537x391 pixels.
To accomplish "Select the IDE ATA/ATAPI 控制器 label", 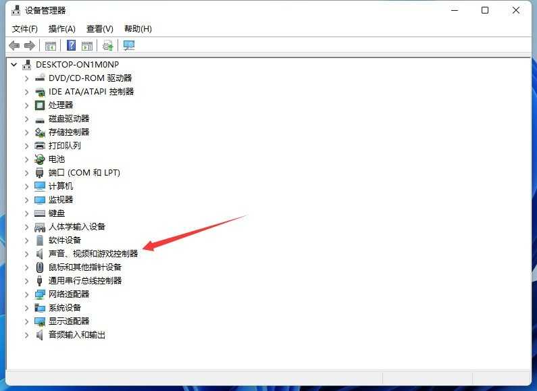I will [91, 91].
